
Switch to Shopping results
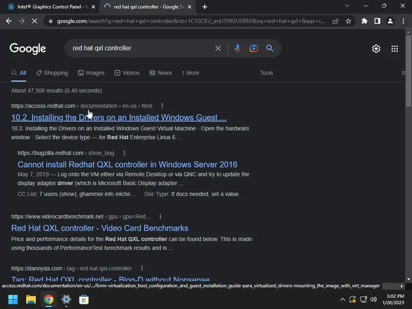pos(52,73)
